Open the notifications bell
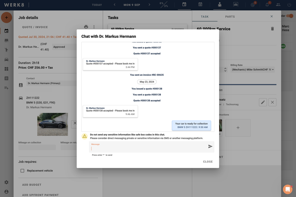 pos(266,5)
